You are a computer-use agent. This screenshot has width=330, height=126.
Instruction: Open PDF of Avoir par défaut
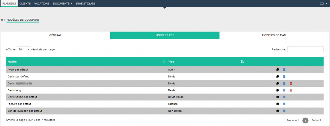pos(284,70)
